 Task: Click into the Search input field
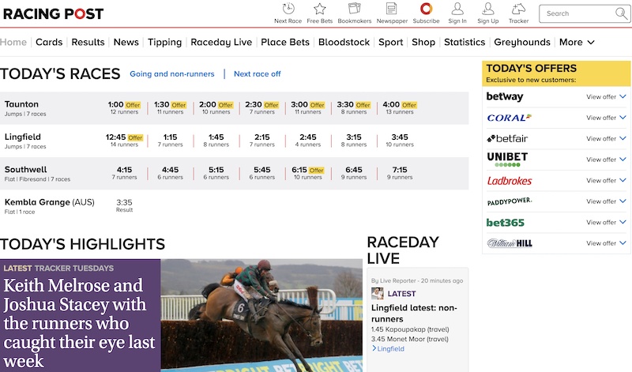578,13
